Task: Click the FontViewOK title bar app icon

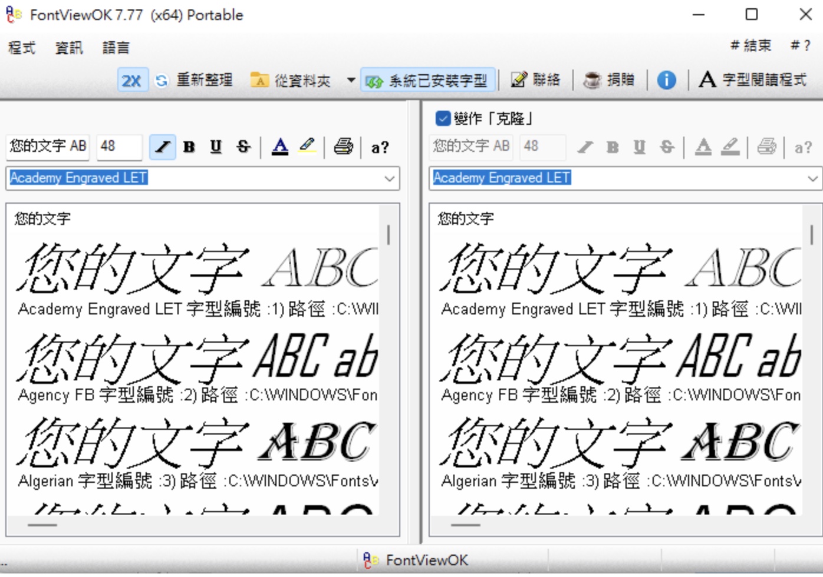Action: [14, 14]
